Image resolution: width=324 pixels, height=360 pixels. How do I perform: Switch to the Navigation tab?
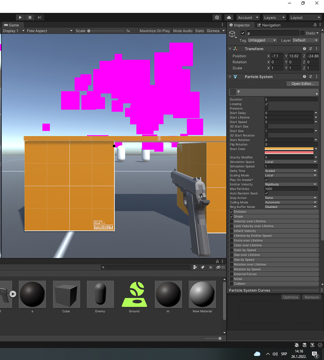[268, 25]
